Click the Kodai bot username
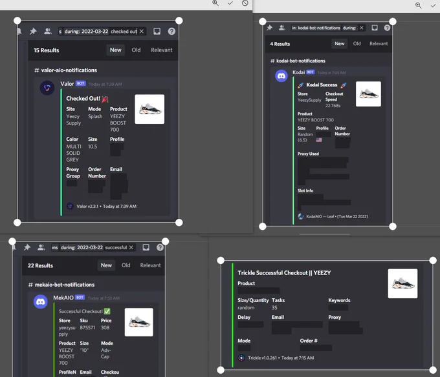The width and height of the screenshot is (440, 377). click(x=298, y=72)
